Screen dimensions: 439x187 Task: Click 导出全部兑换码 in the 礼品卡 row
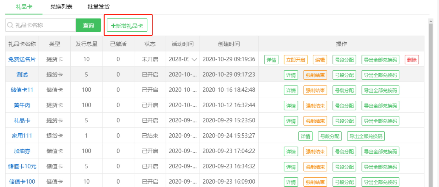[x=380, y=121]
